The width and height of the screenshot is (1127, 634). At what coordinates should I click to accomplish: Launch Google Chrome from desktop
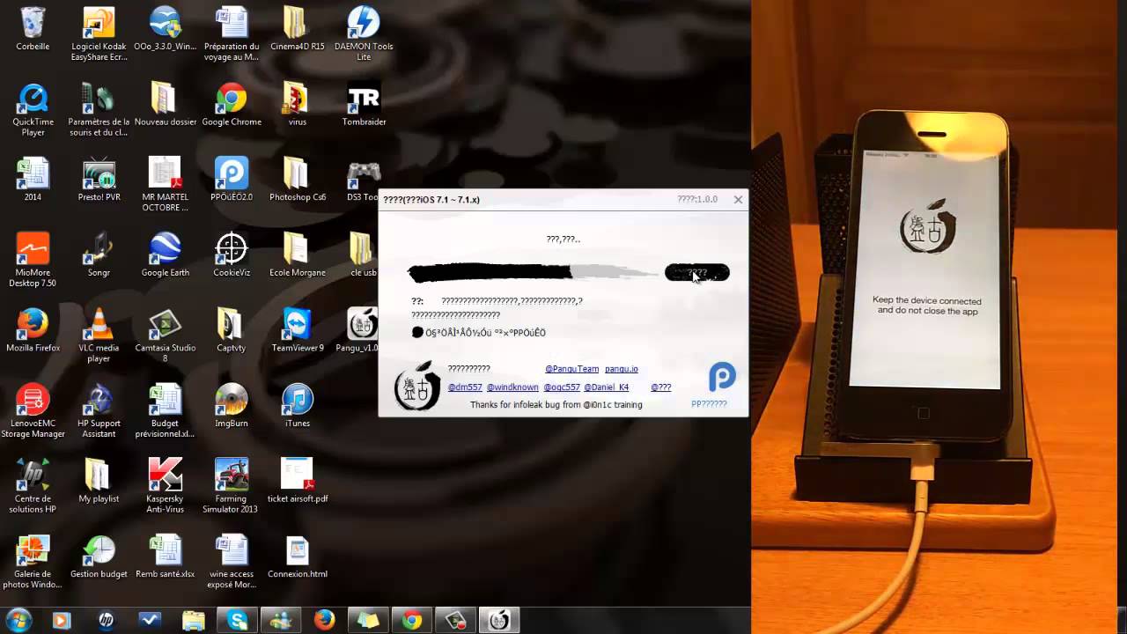pyautogui.click(x=232, y=105)
